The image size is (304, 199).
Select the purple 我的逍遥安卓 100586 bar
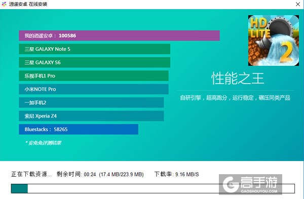click(119, 35)
